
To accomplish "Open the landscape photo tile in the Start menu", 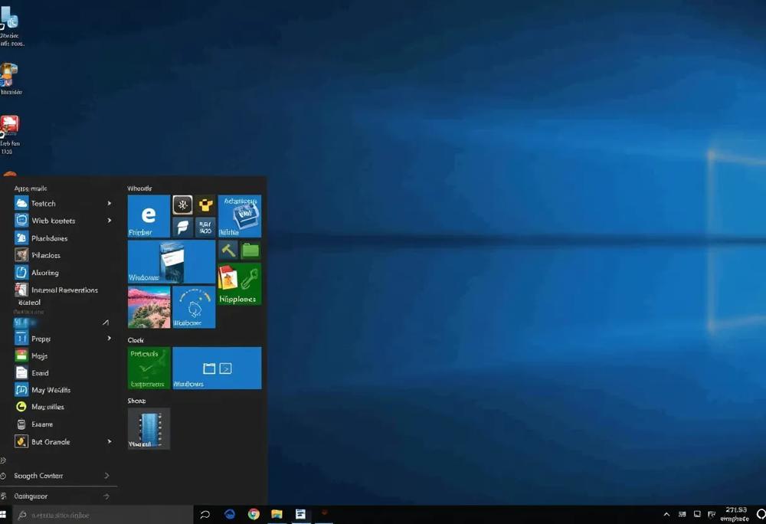I will 149,306.
